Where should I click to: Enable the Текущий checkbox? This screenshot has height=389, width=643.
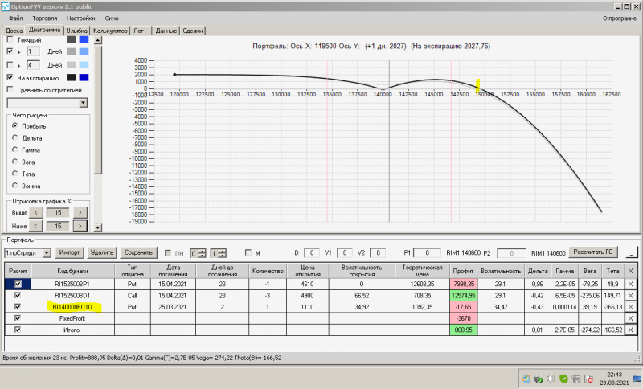click(x=10, y=39)
